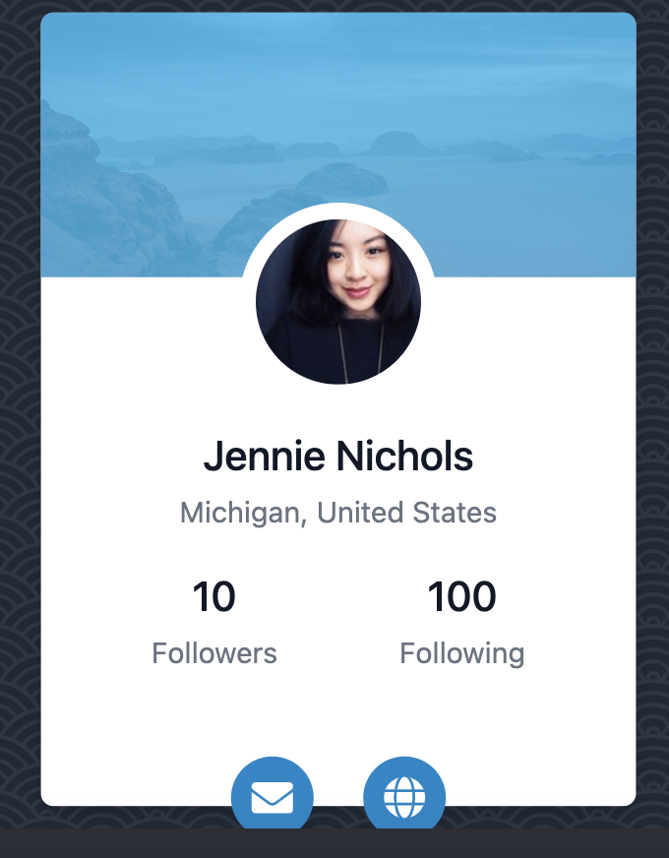Click the email envelope icon button
Screen dimensions: 669x858
click(273, 795)
